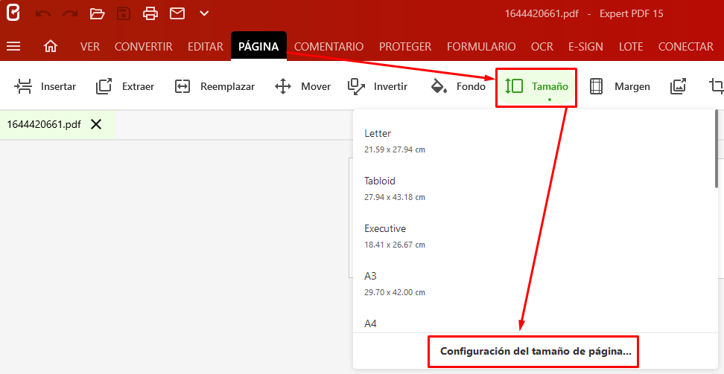Switch to the OCR tab

[x=542, y=47]
